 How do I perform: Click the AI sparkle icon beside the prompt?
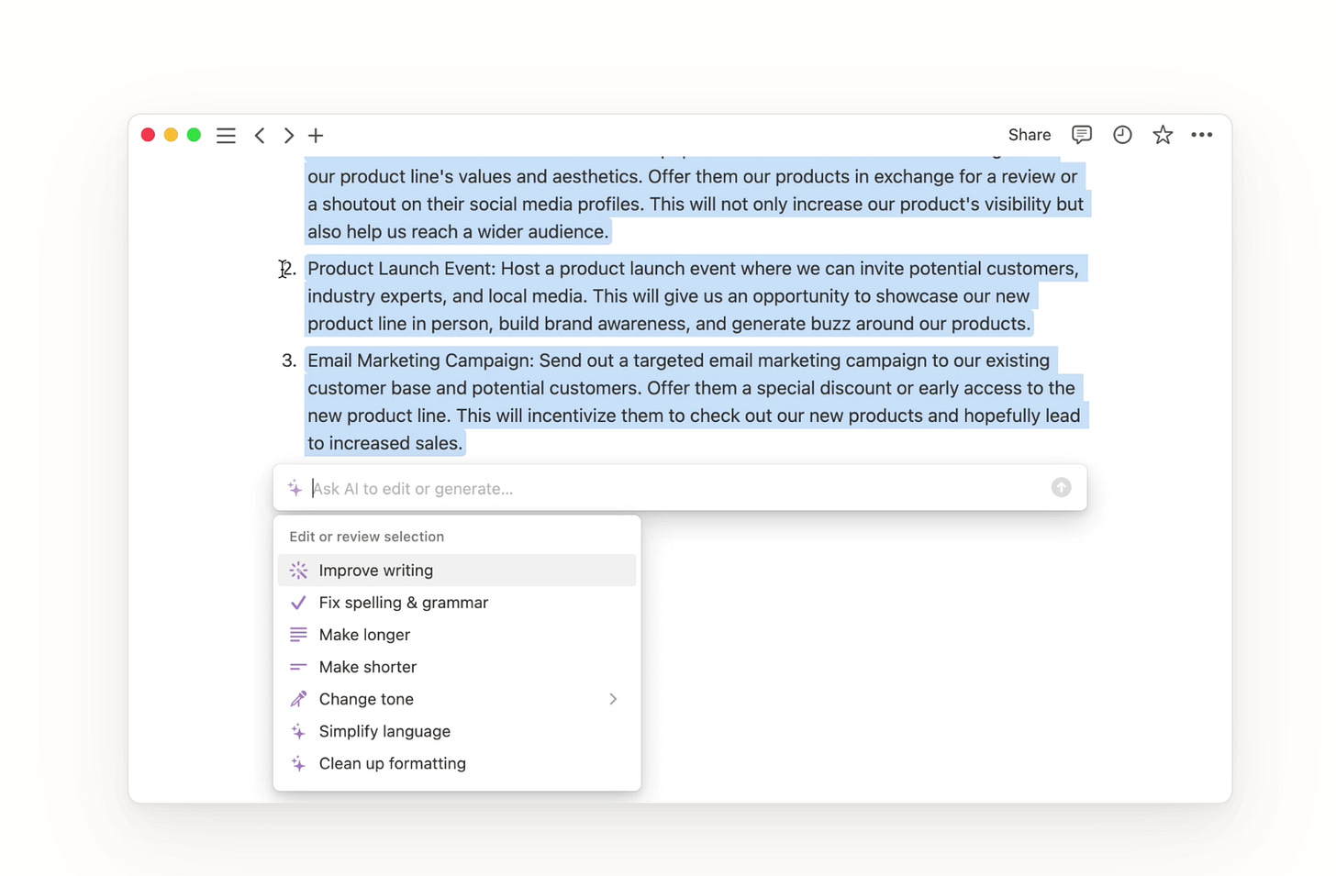tap(295, 488)
